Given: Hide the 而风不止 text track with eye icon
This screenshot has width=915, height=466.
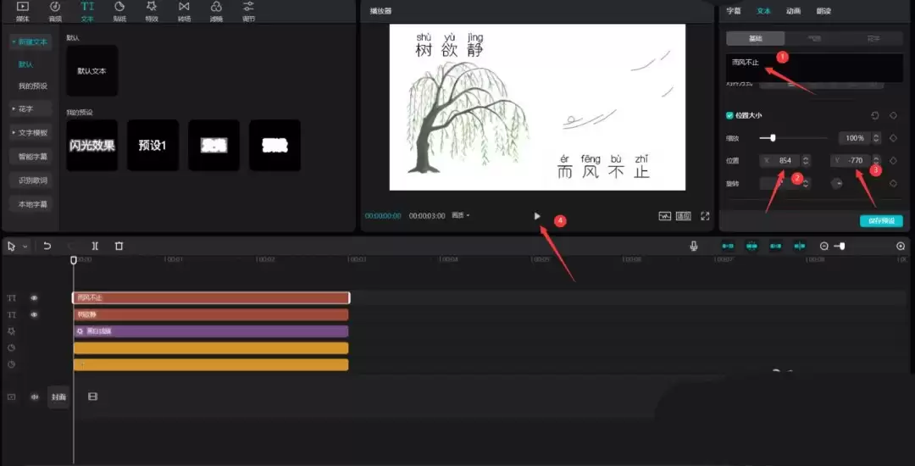Looking at the screenshot, I should coord(35,298).
